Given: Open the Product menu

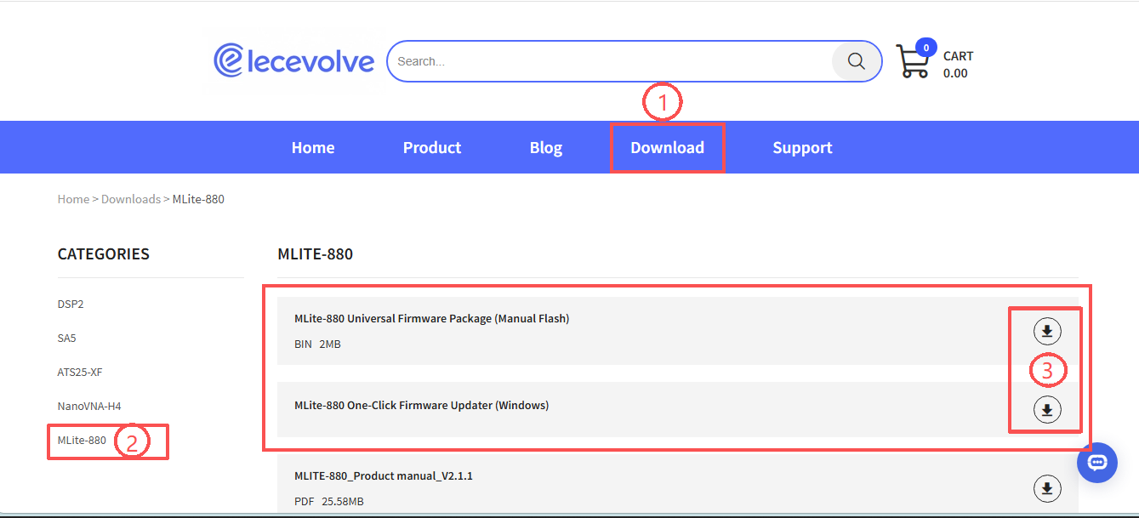Looking at the screenshot, I should 432,147.
